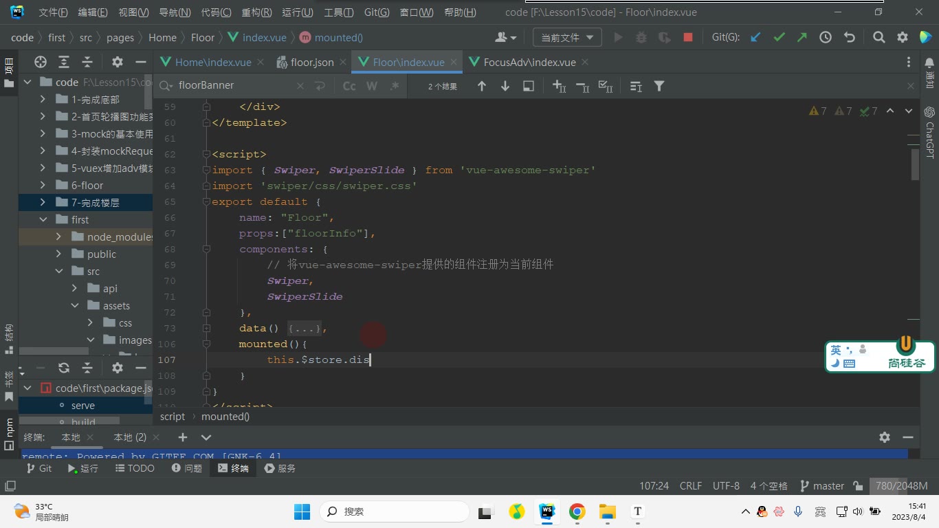Open the search everywhere magnifier icon
Screen dimensions: 939x528
[879, 38]
